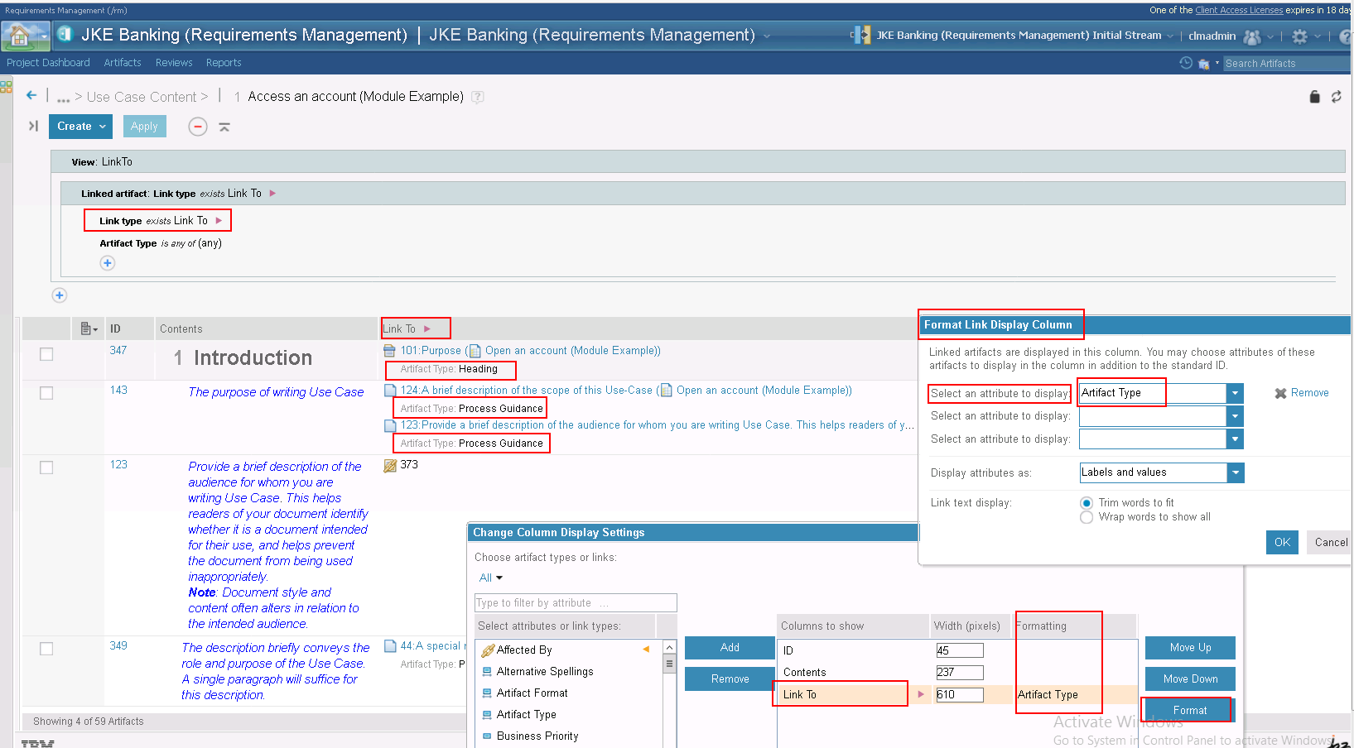Click into the Search Artifacts field
Image resolution: width=1354 pixels, height=748 pixels.
point(1286,64)
